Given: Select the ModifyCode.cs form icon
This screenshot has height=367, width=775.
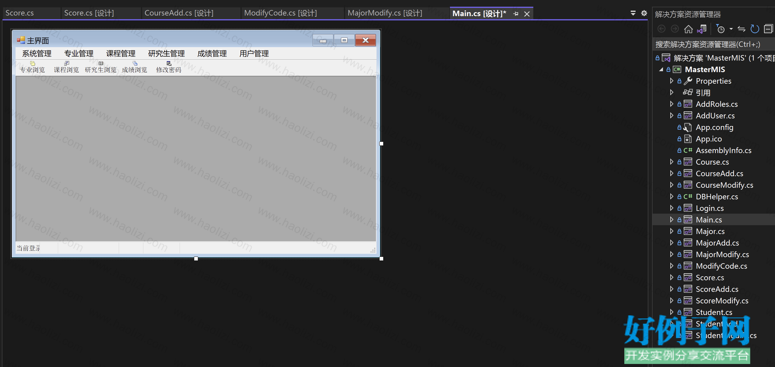Looking at the screenshot, I should pos(688,266).
